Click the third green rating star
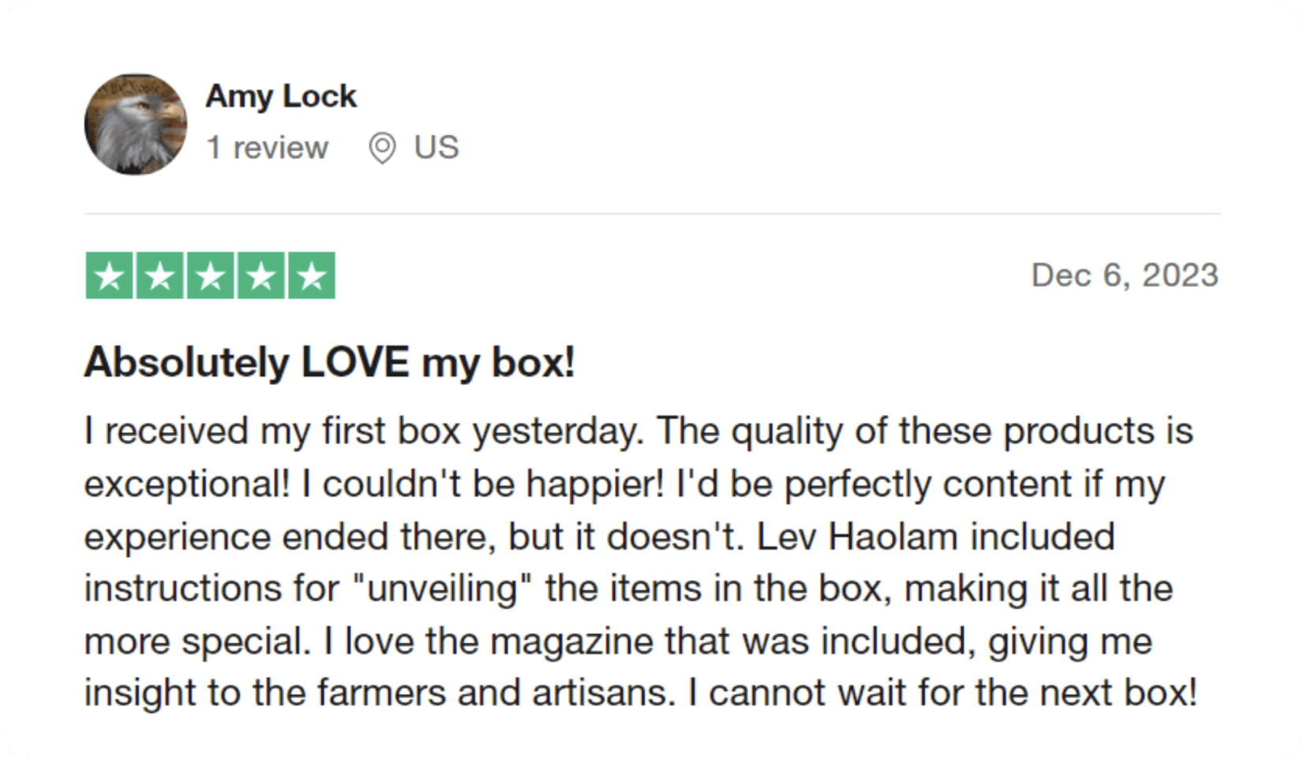 211,276
